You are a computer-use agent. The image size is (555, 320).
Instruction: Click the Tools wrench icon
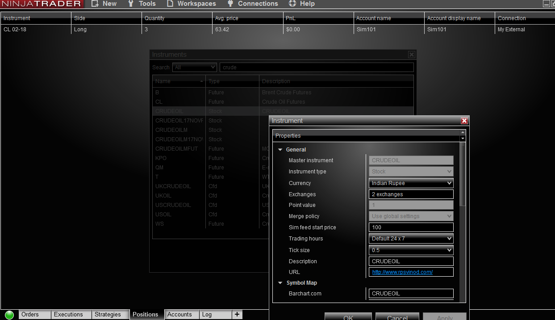(x=131, y=4)
